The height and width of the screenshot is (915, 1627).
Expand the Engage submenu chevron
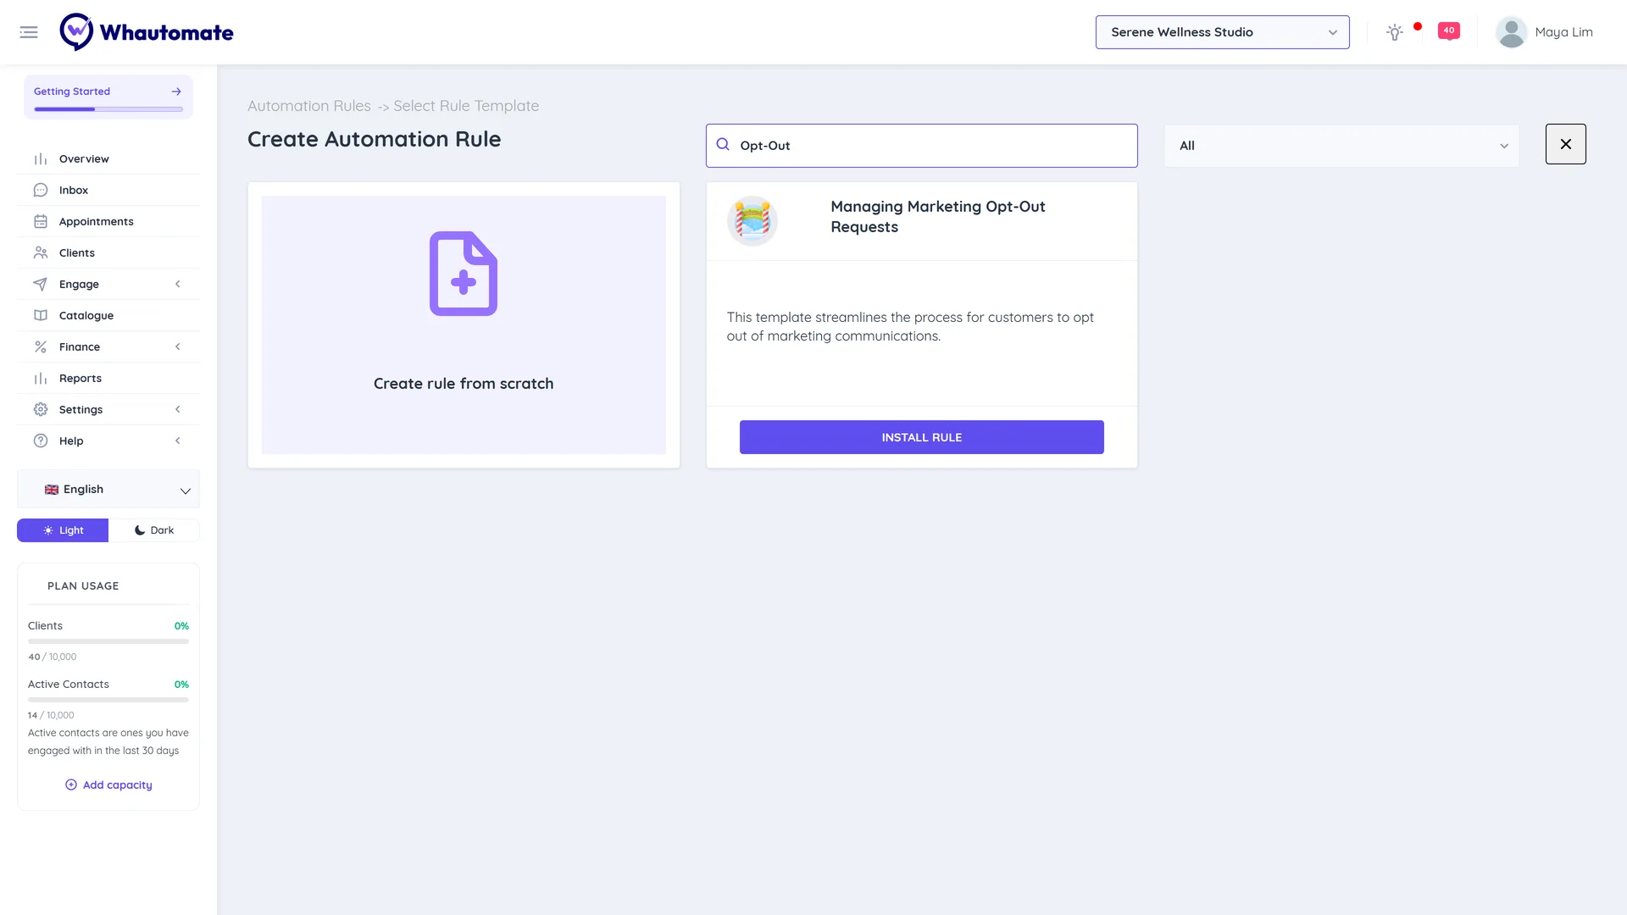click(178, 284)
